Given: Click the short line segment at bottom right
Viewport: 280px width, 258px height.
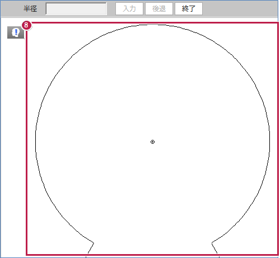Looking at the screenshot, I should pyautogui.click(x=214, y=248).
